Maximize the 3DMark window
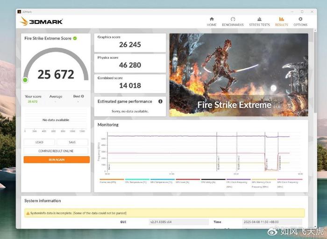This screenshot has width=327, height=239. (302, 12)
